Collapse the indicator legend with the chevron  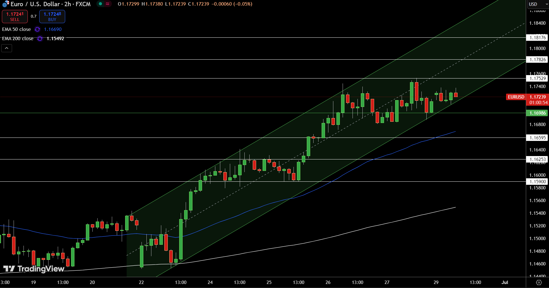click(6, 48)
